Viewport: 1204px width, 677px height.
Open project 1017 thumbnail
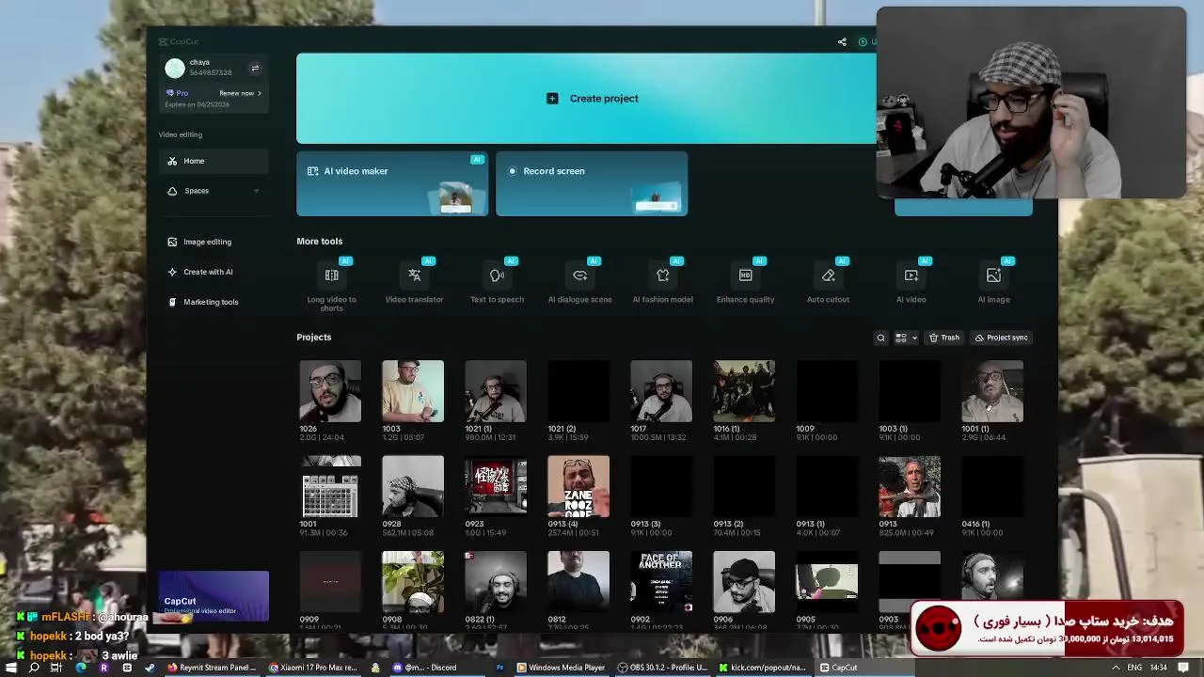click(x=661, y=391)
